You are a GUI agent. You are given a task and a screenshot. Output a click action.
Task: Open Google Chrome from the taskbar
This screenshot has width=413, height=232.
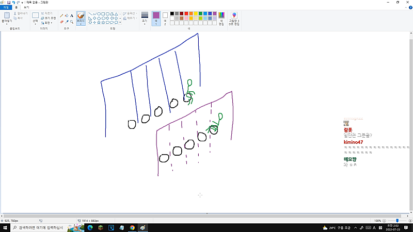point(132,228)
